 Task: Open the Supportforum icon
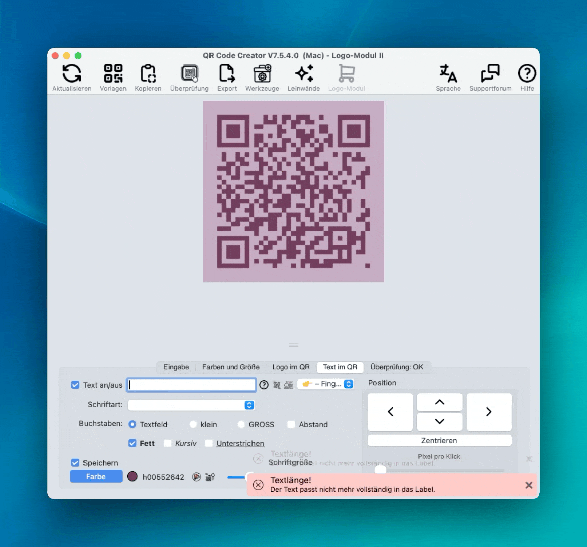coord(490,74)
